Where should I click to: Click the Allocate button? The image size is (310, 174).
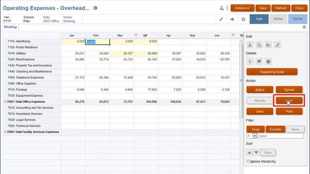pyautogui.click(x=260, y=101)
